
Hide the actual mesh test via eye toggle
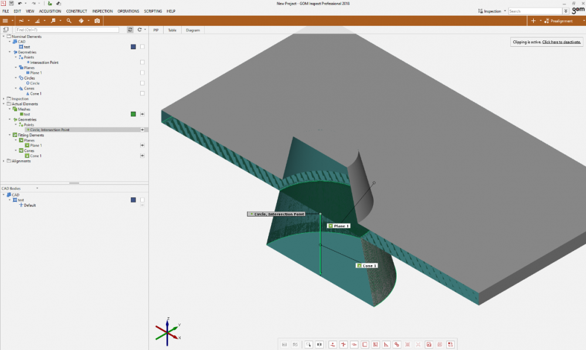143,114
